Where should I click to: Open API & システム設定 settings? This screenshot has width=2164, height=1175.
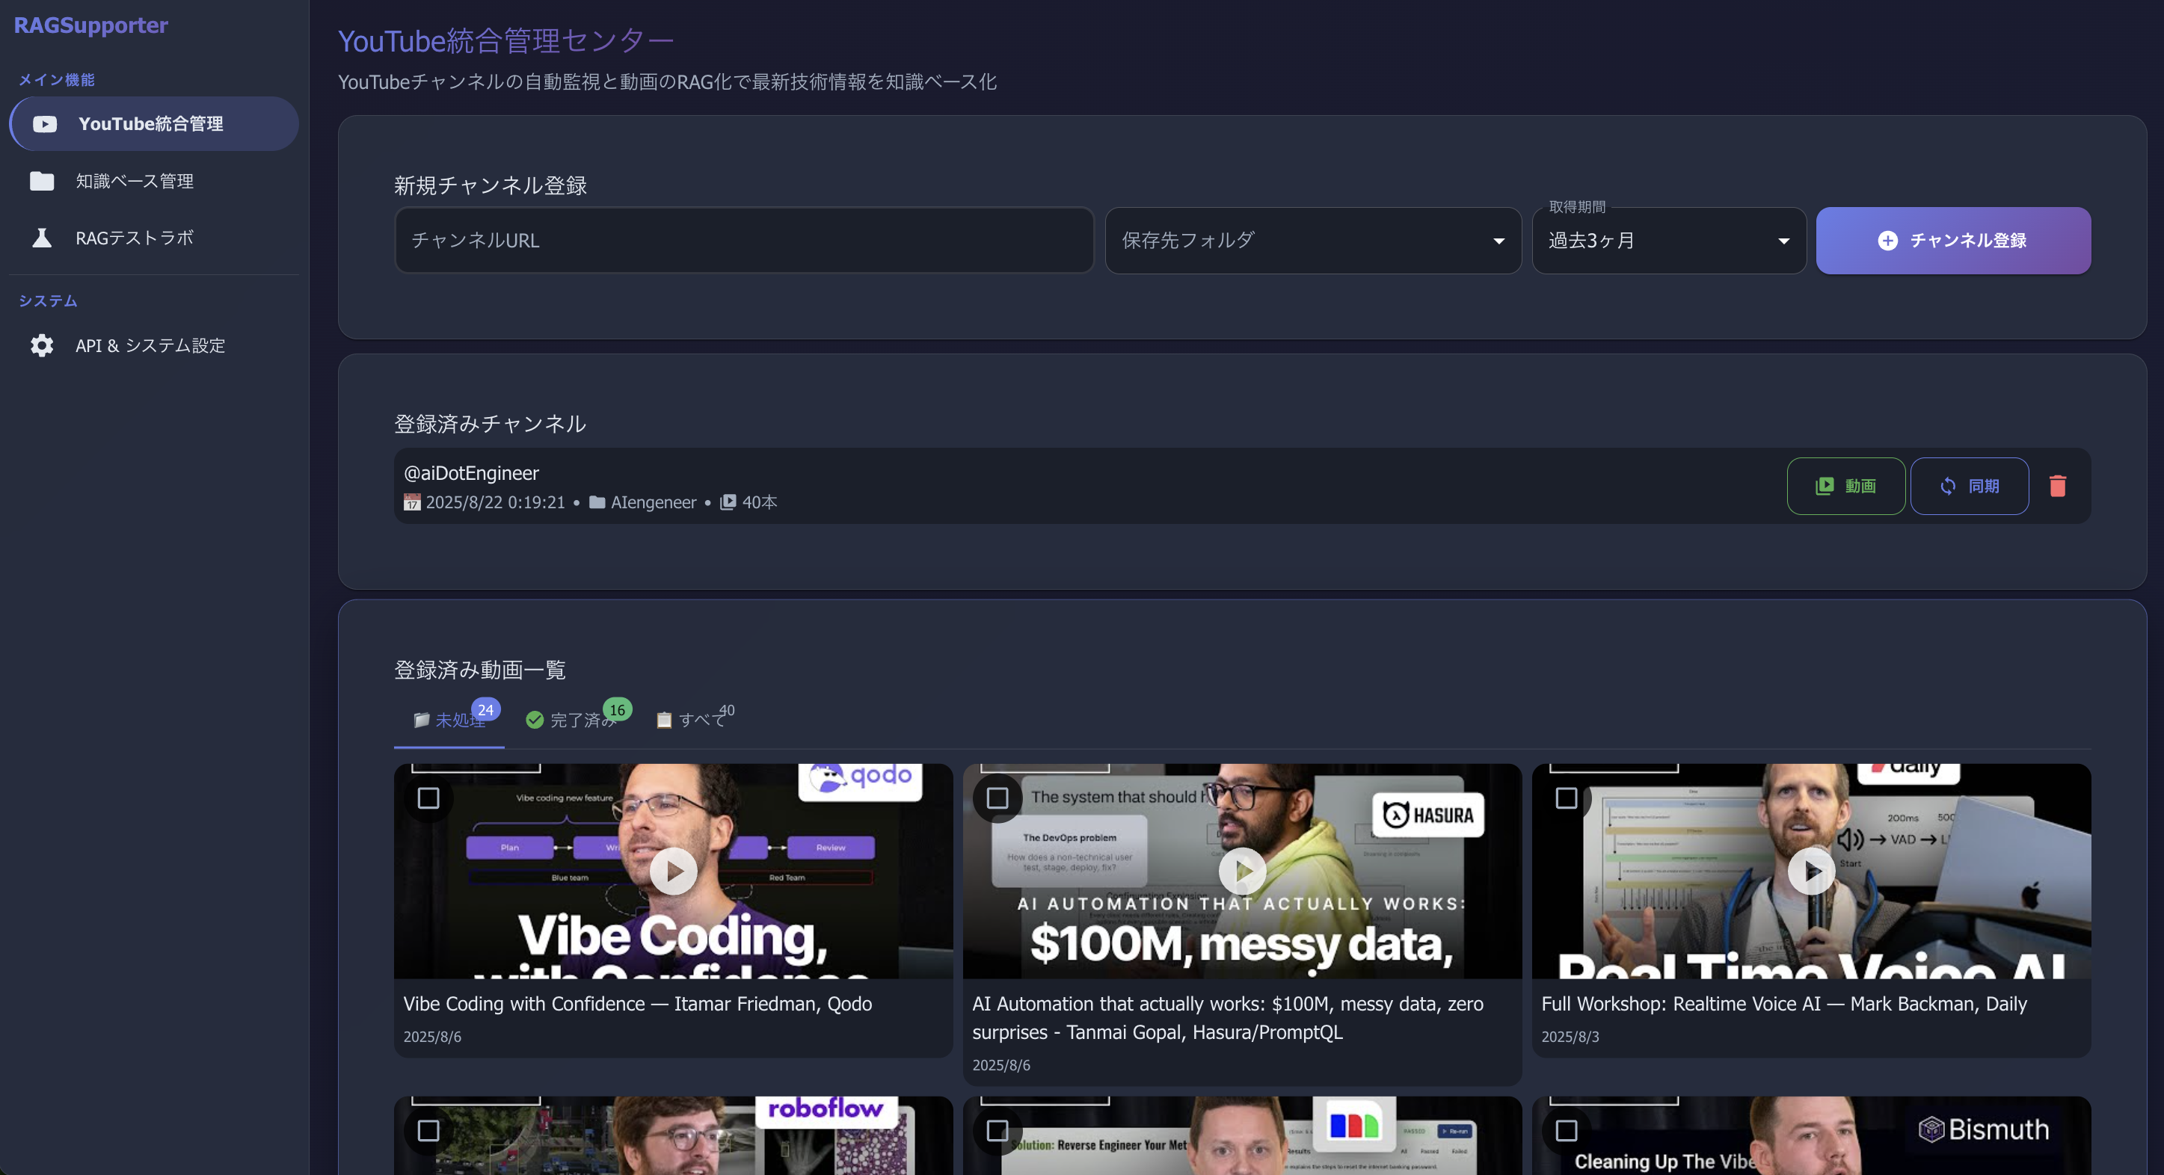(150, 345)
